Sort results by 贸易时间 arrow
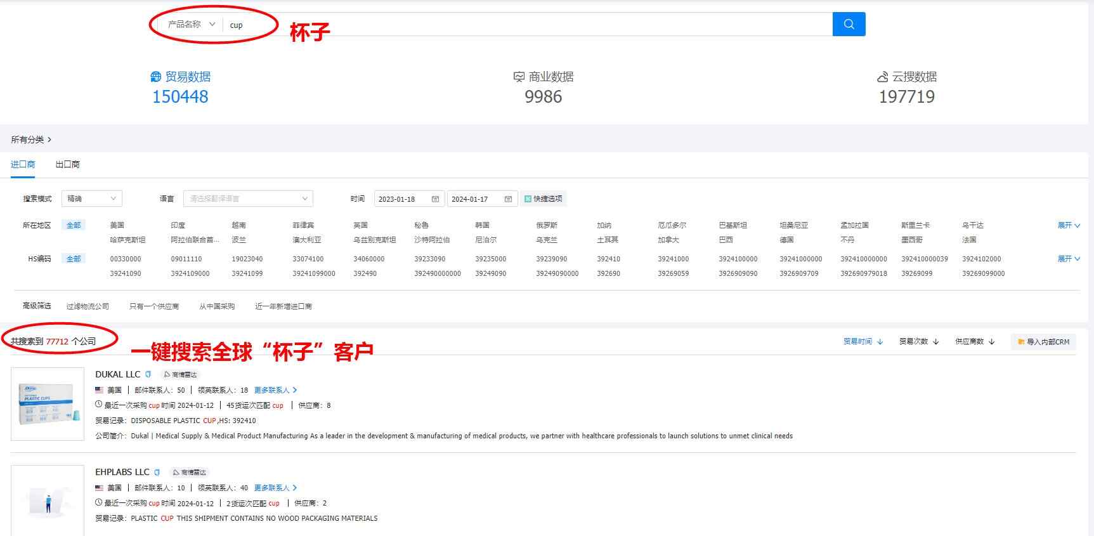Image resolution: width=1094 pixels, height=536 pixels. point(880,342)
